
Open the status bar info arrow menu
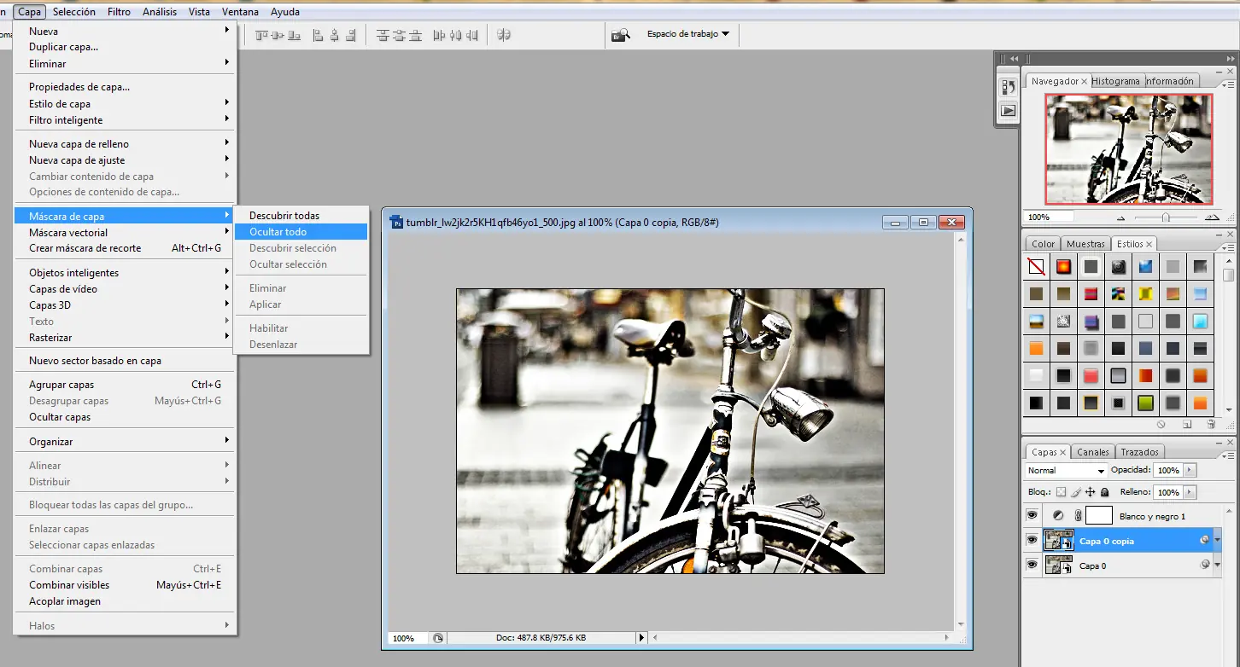click(642, 638)
